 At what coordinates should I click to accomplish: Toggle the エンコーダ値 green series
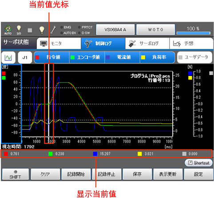tap(87, 57)
